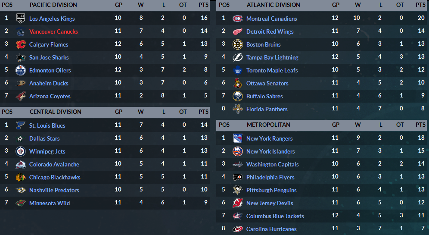
Task: Select the New Jersey Devils logo
Action: (237, 203)
